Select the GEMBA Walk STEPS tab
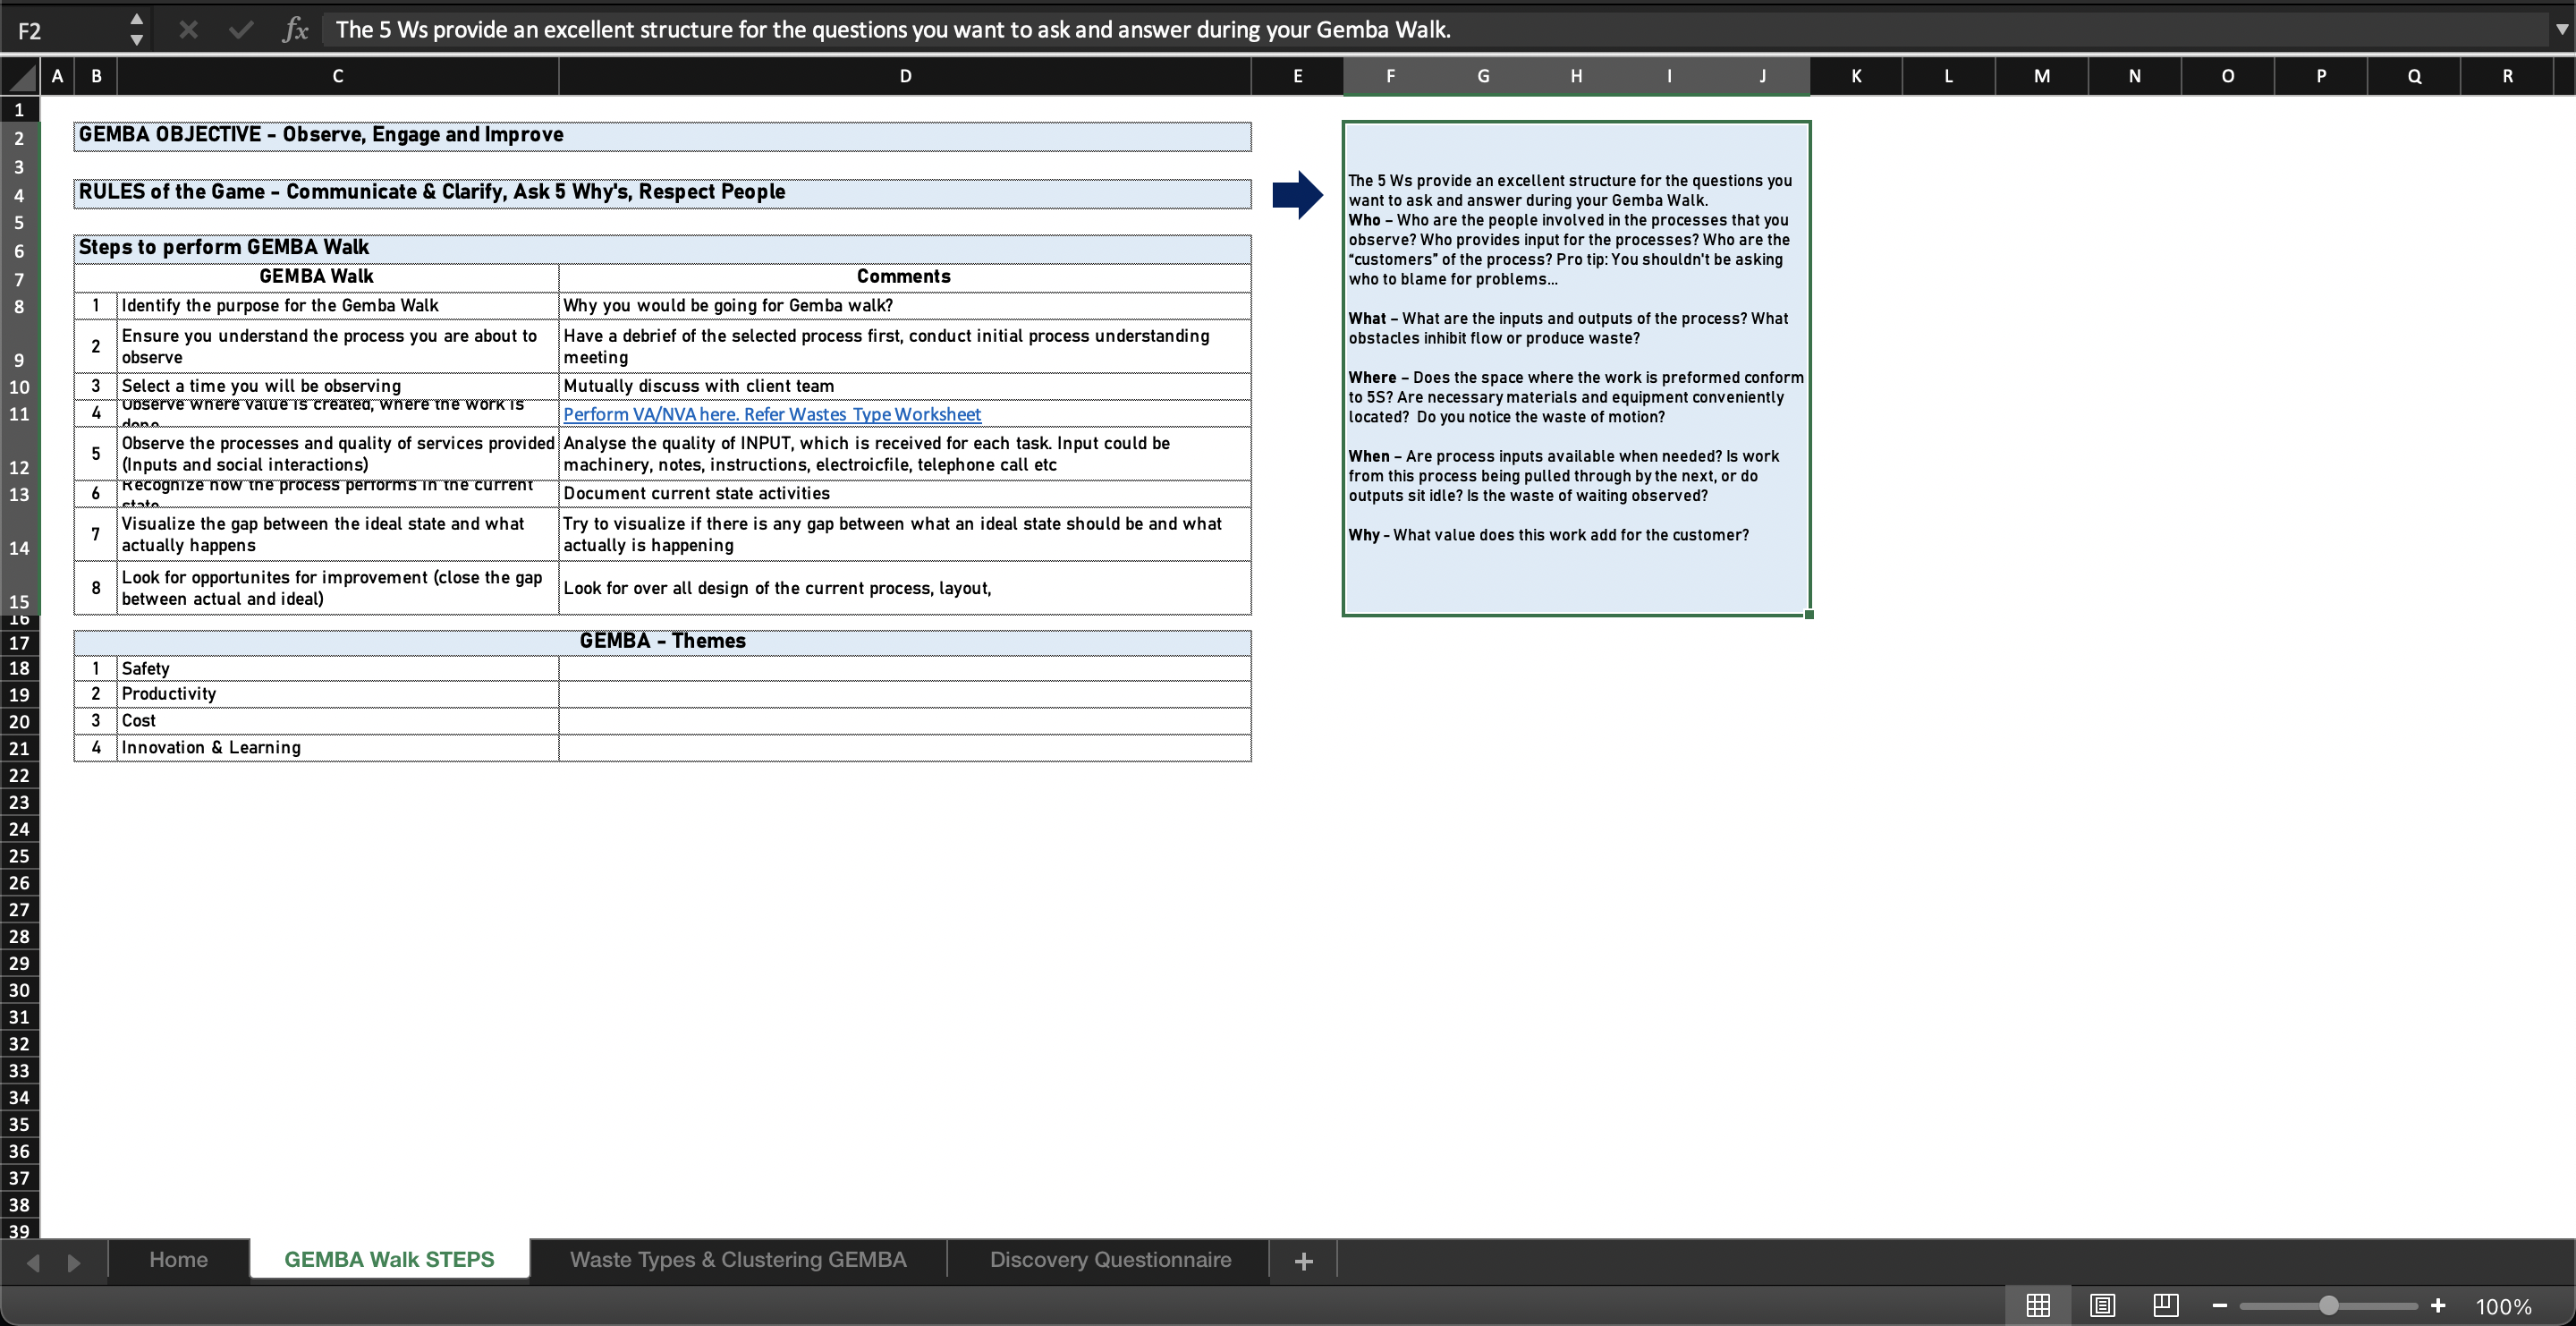 (389, 1259)
